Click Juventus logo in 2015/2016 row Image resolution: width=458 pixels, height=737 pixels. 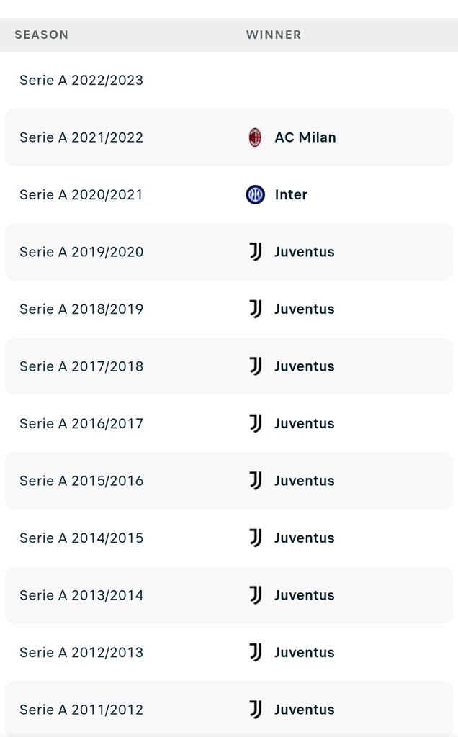pos(255,481)
